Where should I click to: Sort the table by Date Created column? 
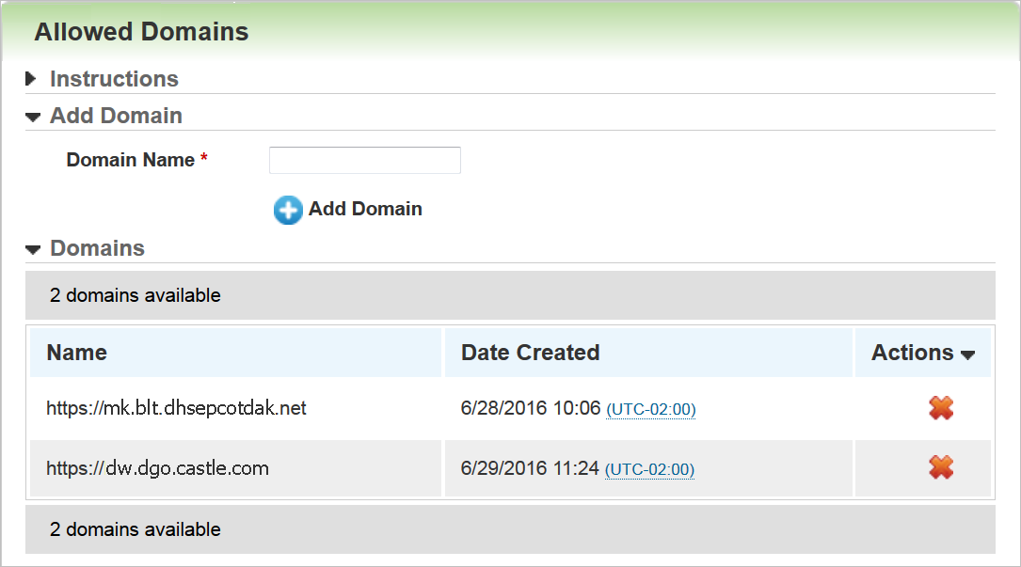coord(530,353)
